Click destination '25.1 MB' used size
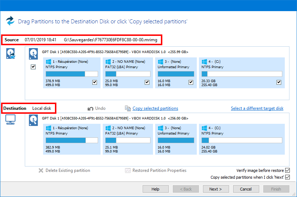This screenshot has height=197, width=297. (x=112, y=147)
